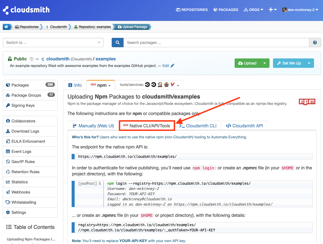Click the npm endpoint URL code block
Viewport: 323px width, 244px height.
click(x=192, y=156)
